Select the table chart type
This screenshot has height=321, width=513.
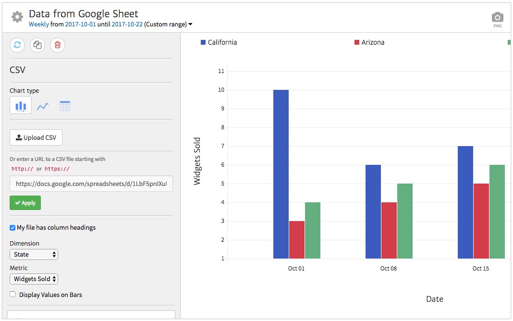pyautogui.click(x=65, y=106)
